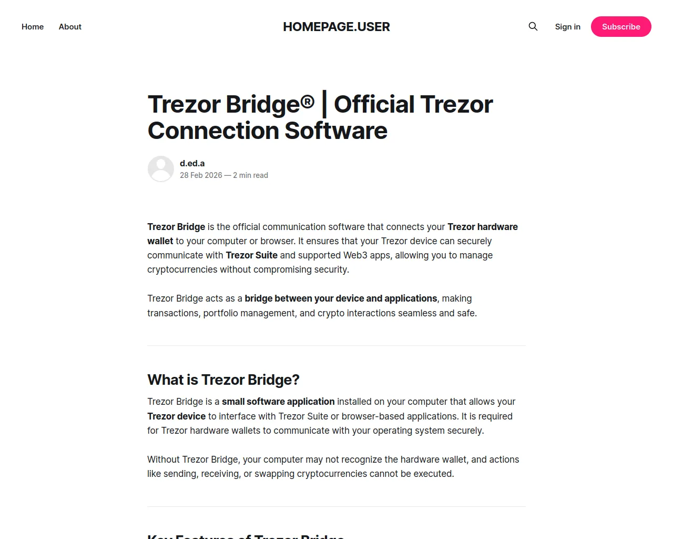
Task: Click the paragraph starting 'Without Trezor Bridge'
Action: click(333, 466)
